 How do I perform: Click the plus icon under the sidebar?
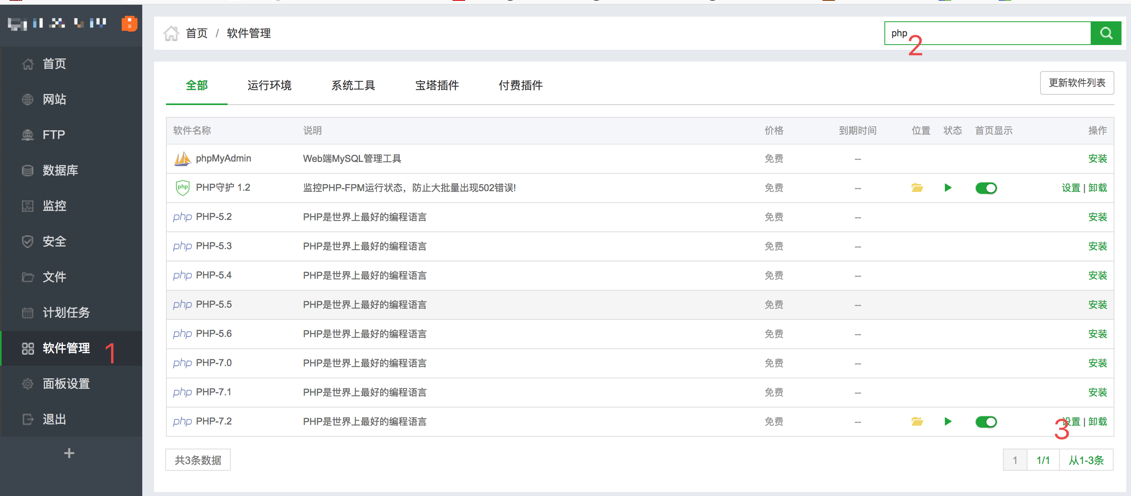point(69,453)
